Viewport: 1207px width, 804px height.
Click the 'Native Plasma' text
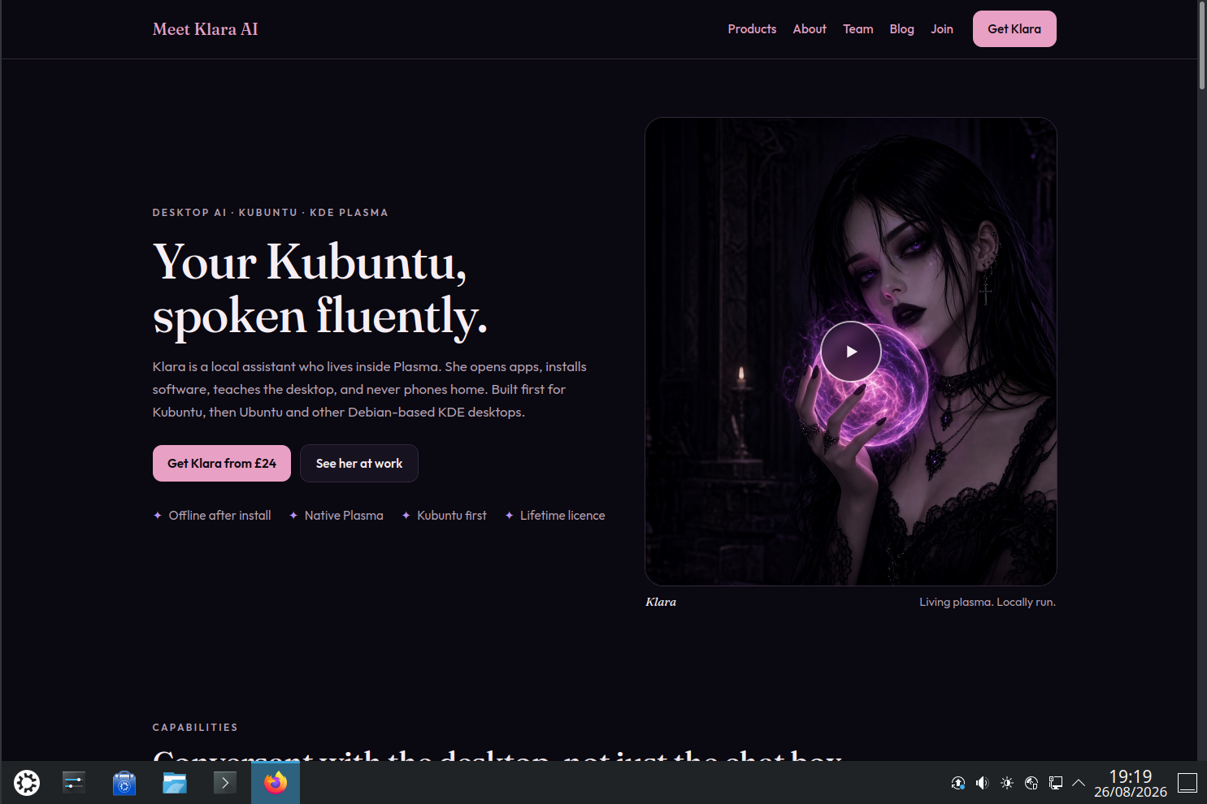[x=344, y=516]
